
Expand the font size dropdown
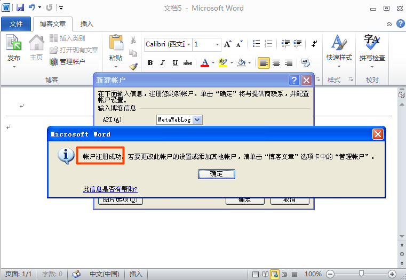(217, 44)
